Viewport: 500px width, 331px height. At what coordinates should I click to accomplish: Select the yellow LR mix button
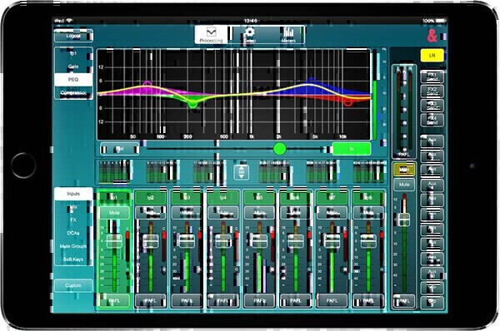(432, 56)
